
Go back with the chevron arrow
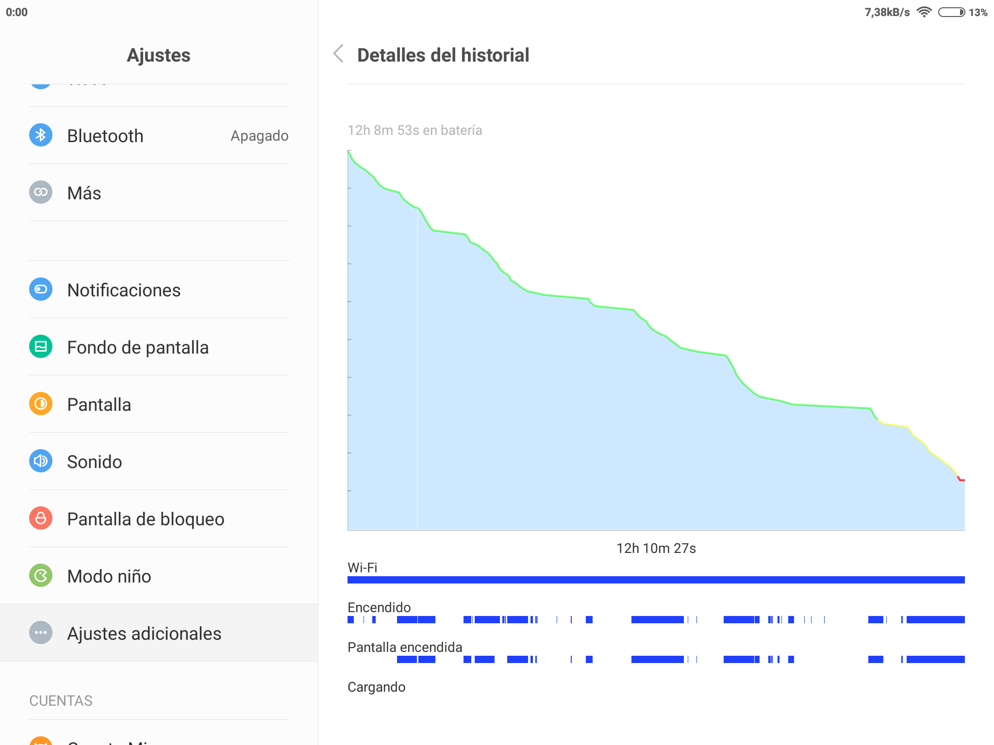[339, 54]
